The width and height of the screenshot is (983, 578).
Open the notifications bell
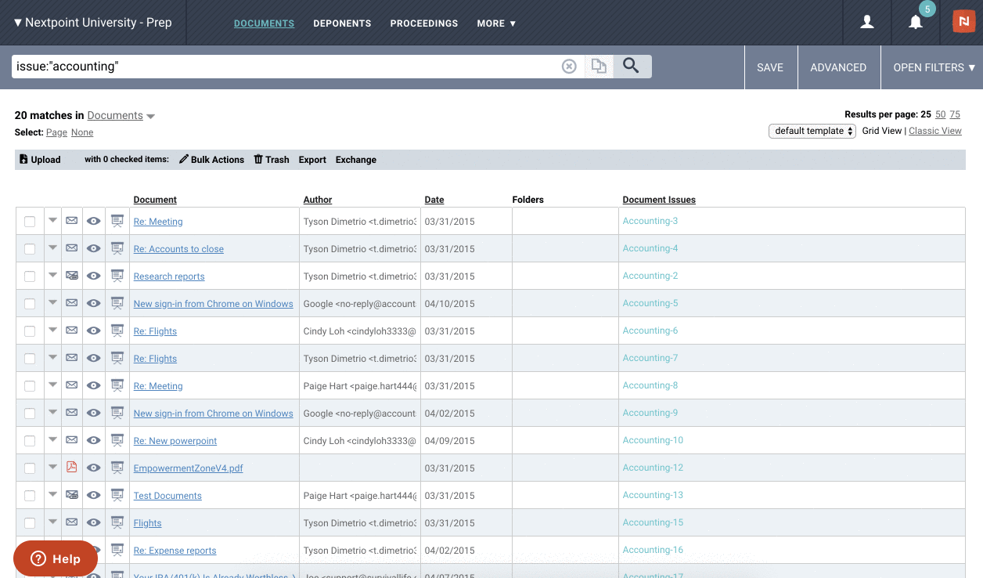[915, 23]
